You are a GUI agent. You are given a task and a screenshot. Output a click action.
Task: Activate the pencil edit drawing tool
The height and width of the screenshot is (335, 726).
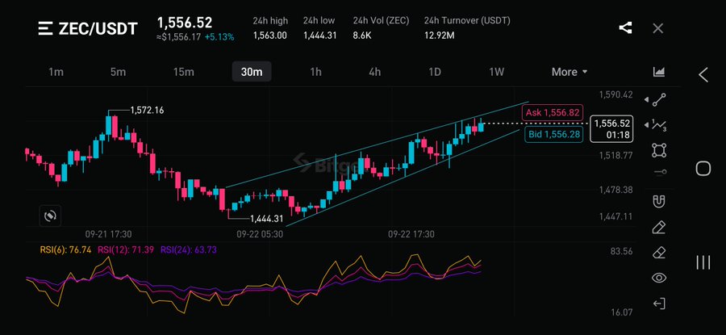(x=659, y=228)
